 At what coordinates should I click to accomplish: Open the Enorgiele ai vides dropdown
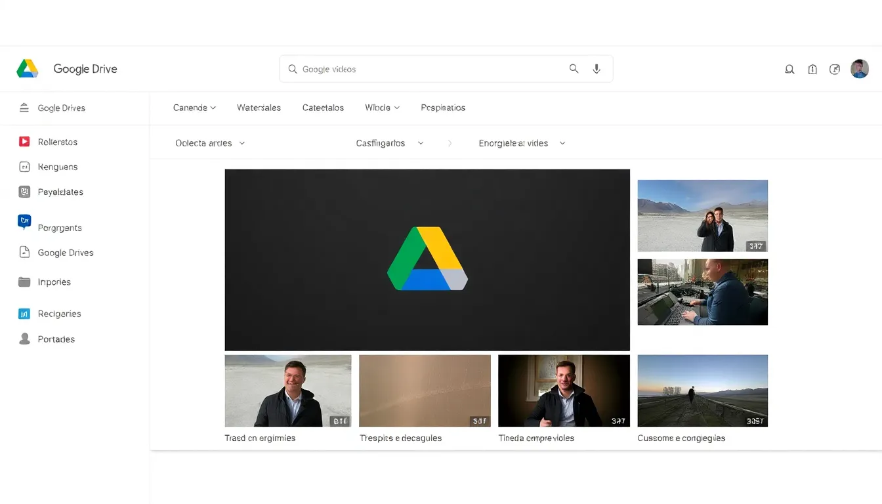pos(520,142)
